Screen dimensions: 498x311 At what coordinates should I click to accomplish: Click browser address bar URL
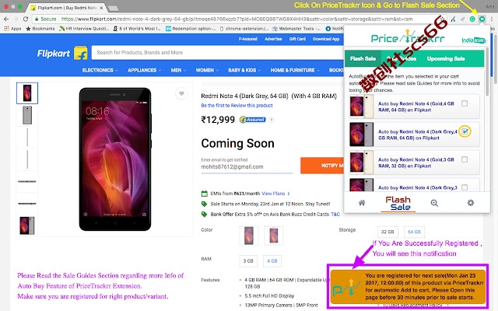(238, 19)
